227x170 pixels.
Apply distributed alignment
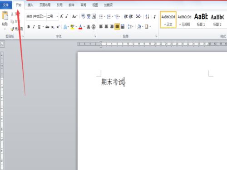point(123,27)
